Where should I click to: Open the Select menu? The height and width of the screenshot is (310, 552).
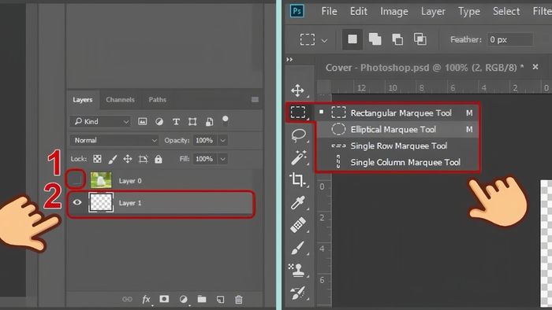506,11
